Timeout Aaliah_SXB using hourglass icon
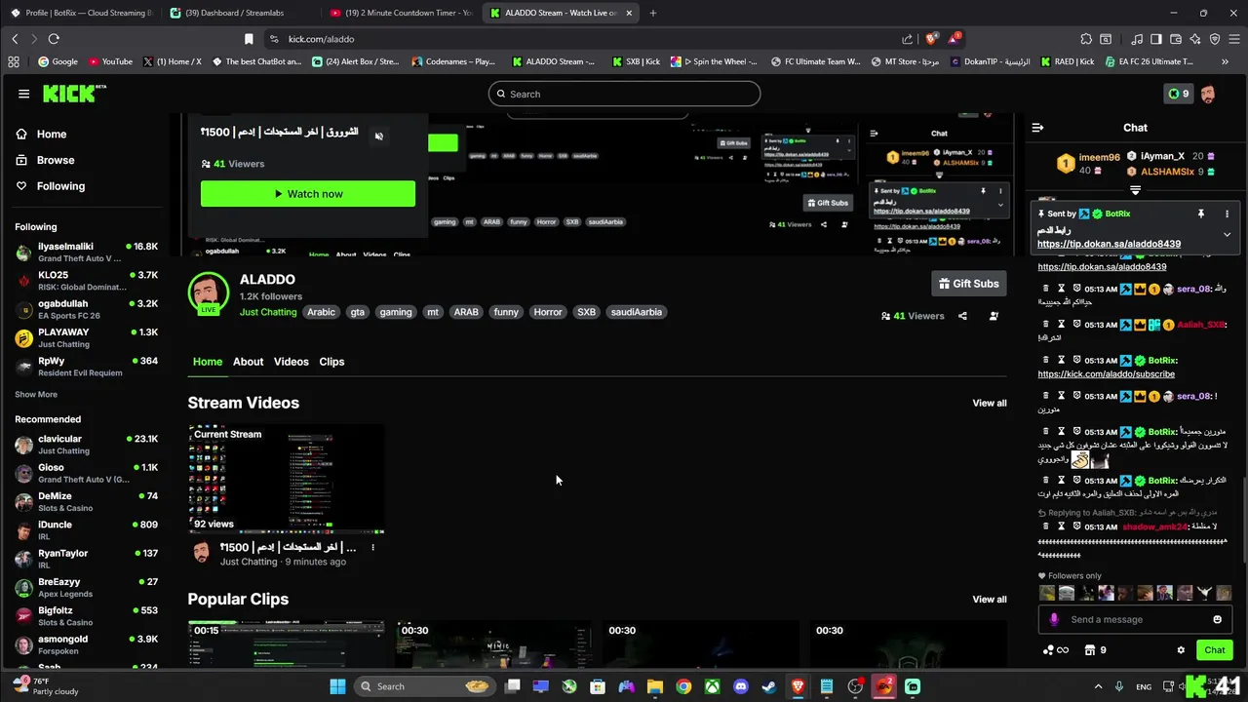The height and width of the screenshot is (702, 1248). (x=1061, y=325)
